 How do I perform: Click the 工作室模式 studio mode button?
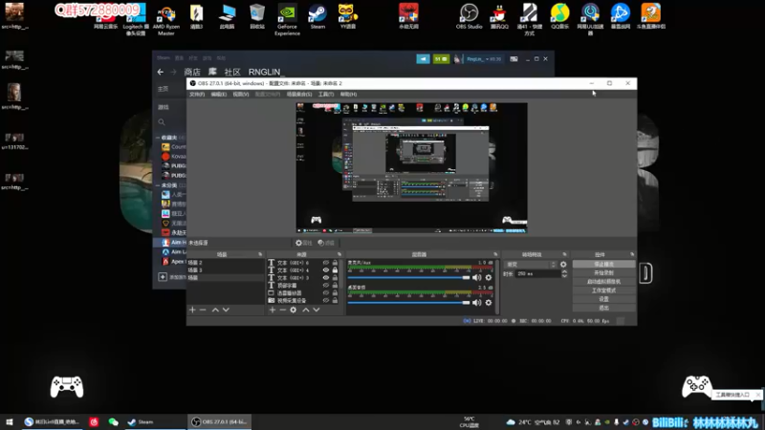point(604,290)
